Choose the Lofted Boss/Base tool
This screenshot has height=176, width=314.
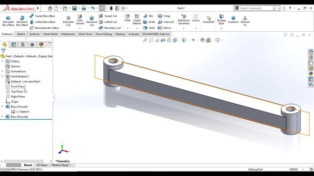[x=42, y=22]
